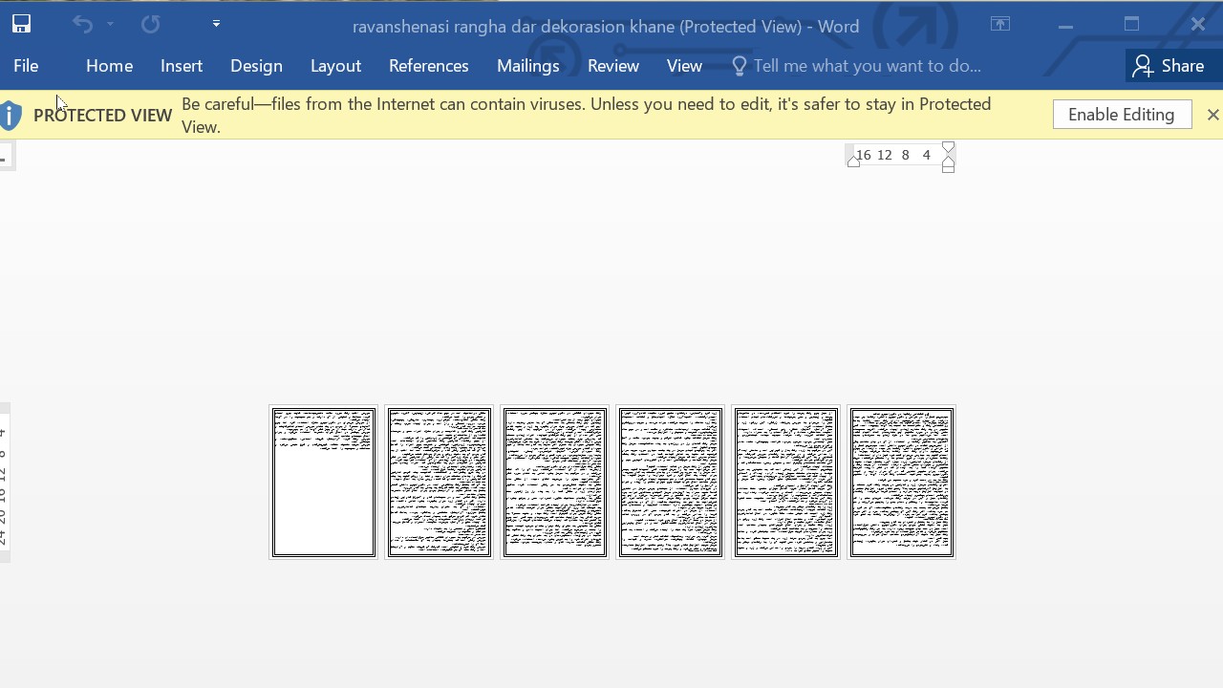Restore down the Word window
1223x688 pixels.
pos(1131,25)
